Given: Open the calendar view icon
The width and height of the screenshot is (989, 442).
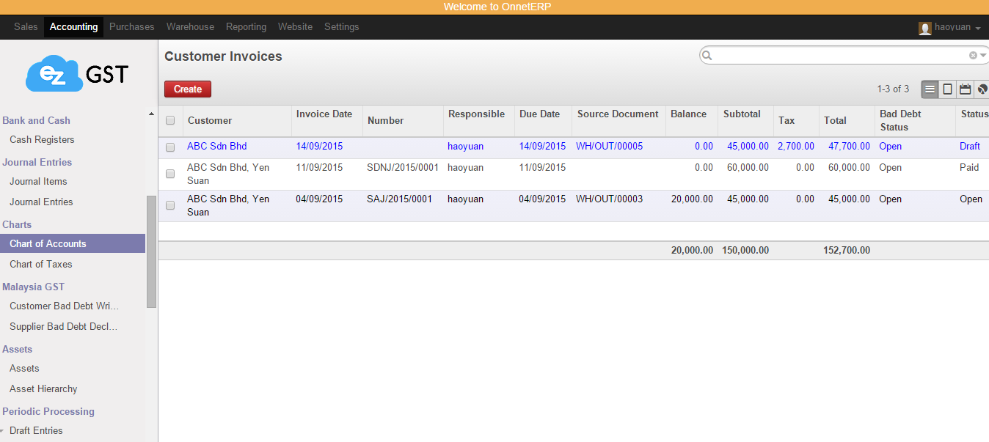Looking at the screenshot, I should [x=965, y=89].
